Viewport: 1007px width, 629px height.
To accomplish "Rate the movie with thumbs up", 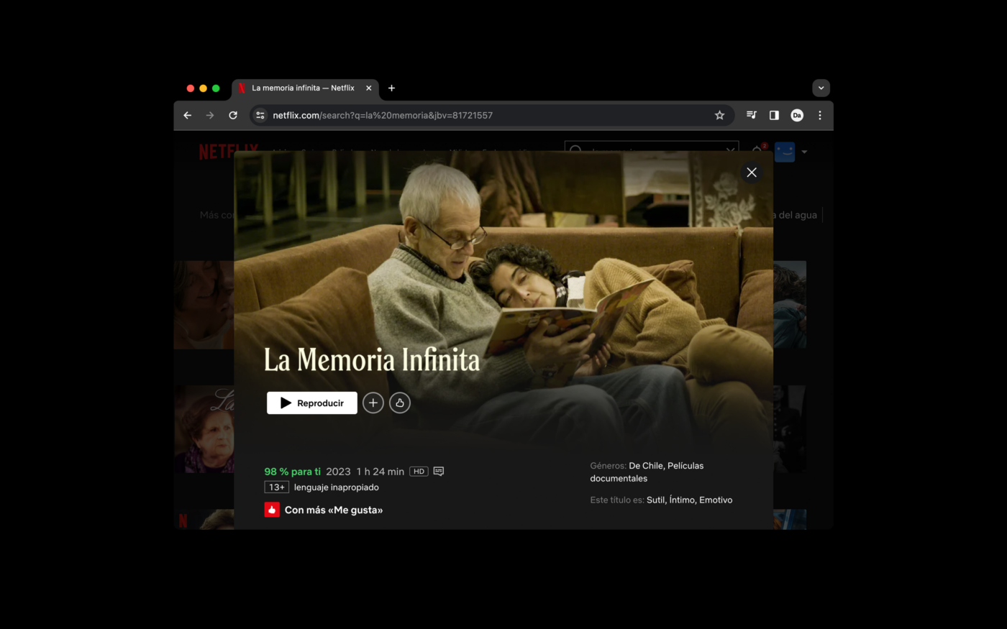I will coord(400,403).
